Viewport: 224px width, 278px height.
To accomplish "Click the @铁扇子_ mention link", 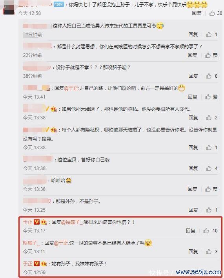I will pos(72,222).
